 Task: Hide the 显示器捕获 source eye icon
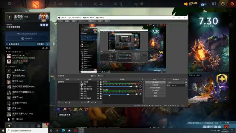(98, 98)
